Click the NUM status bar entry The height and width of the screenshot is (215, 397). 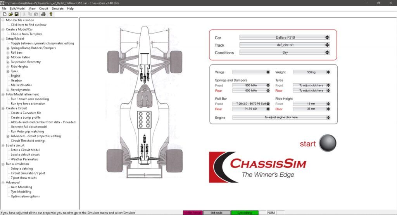[x=271, y=213]
